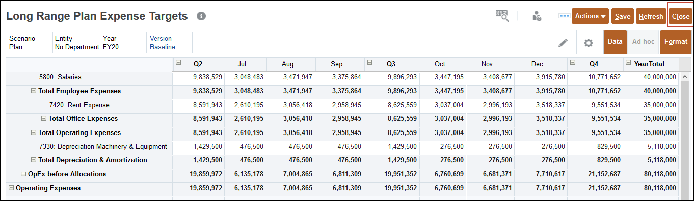Click the pencil edit members icon
The image size is (694, 201).
[x=563, y=43]
